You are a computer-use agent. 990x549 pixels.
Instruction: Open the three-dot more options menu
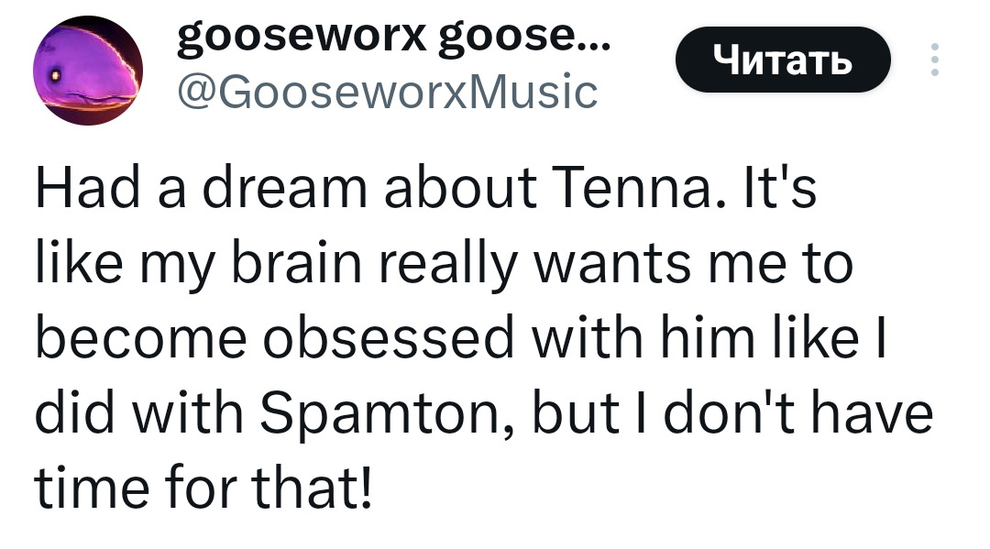(935, 60)
